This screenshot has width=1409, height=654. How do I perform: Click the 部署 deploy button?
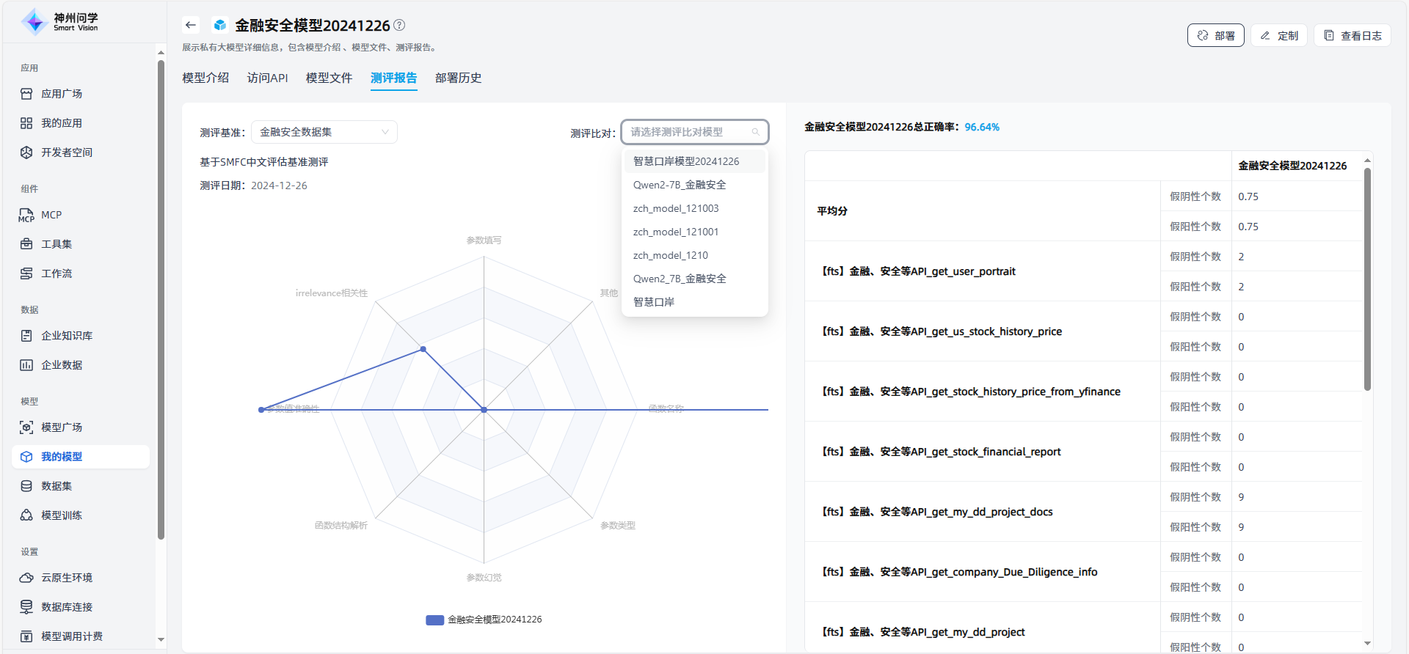1215,35
